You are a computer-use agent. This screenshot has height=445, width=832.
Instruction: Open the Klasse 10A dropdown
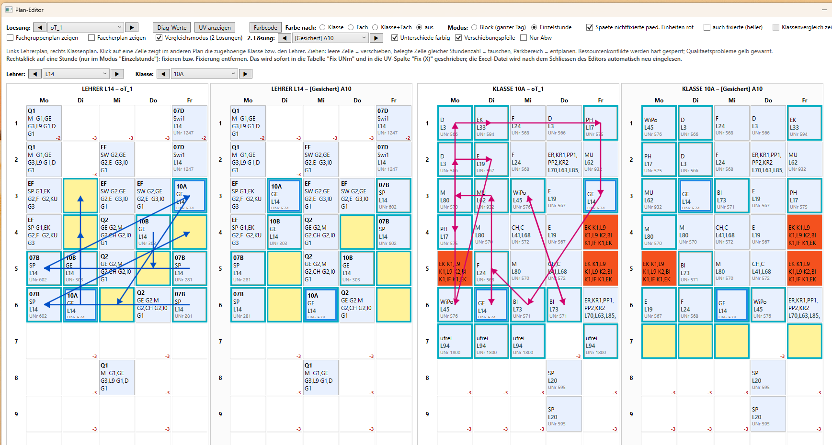click(205, 74)
